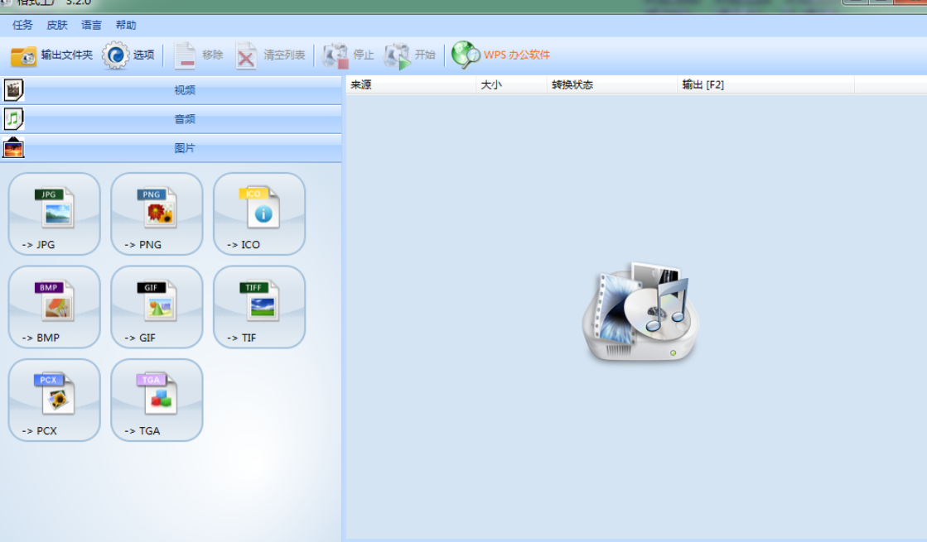This screenshot has height=542, width=927.
Task: Click the sunset picture category icon
Action: [x=13, y=147]
